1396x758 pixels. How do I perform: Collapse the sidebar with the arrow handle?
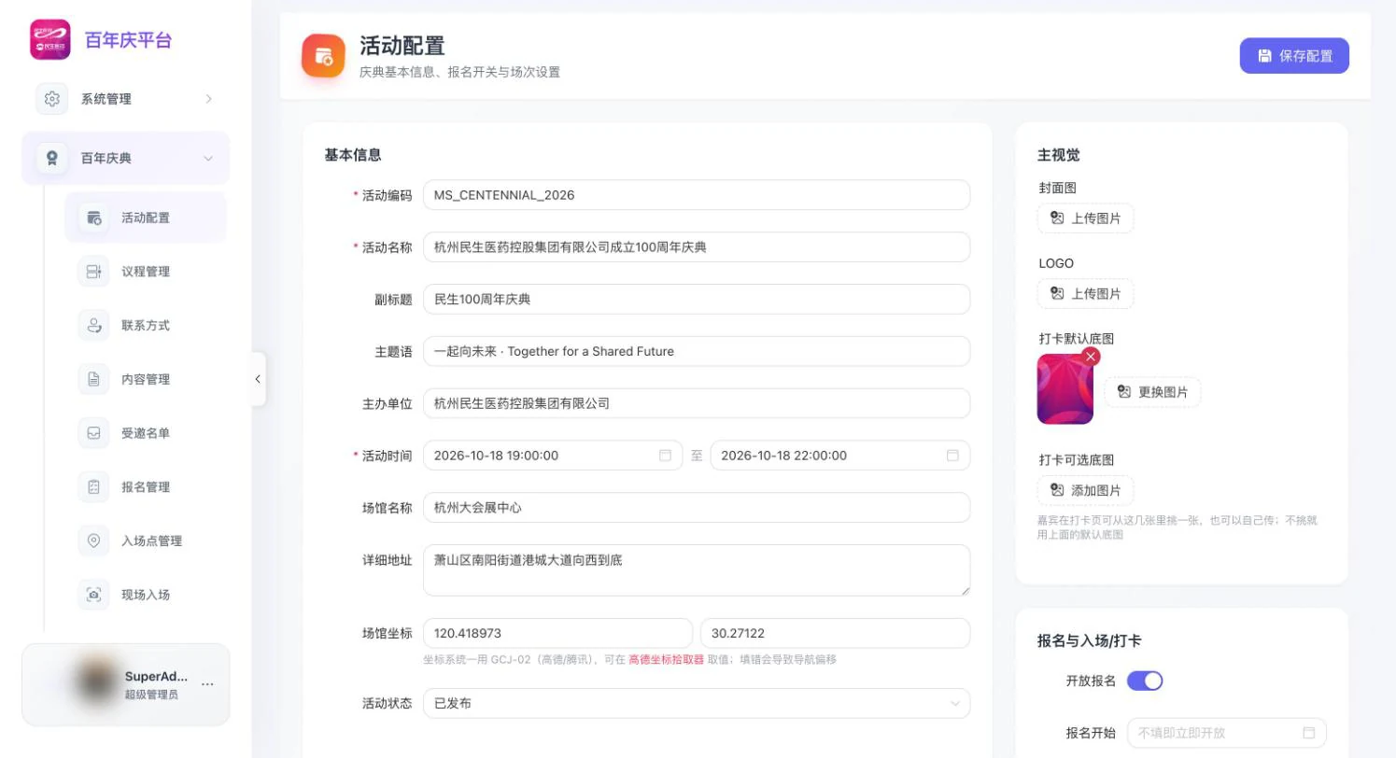click(x=258, y=379)
